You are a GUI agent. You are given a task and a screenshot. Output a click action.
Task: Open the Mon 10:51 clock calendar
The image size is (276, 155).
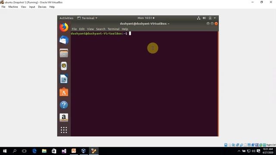pos(146,18)
